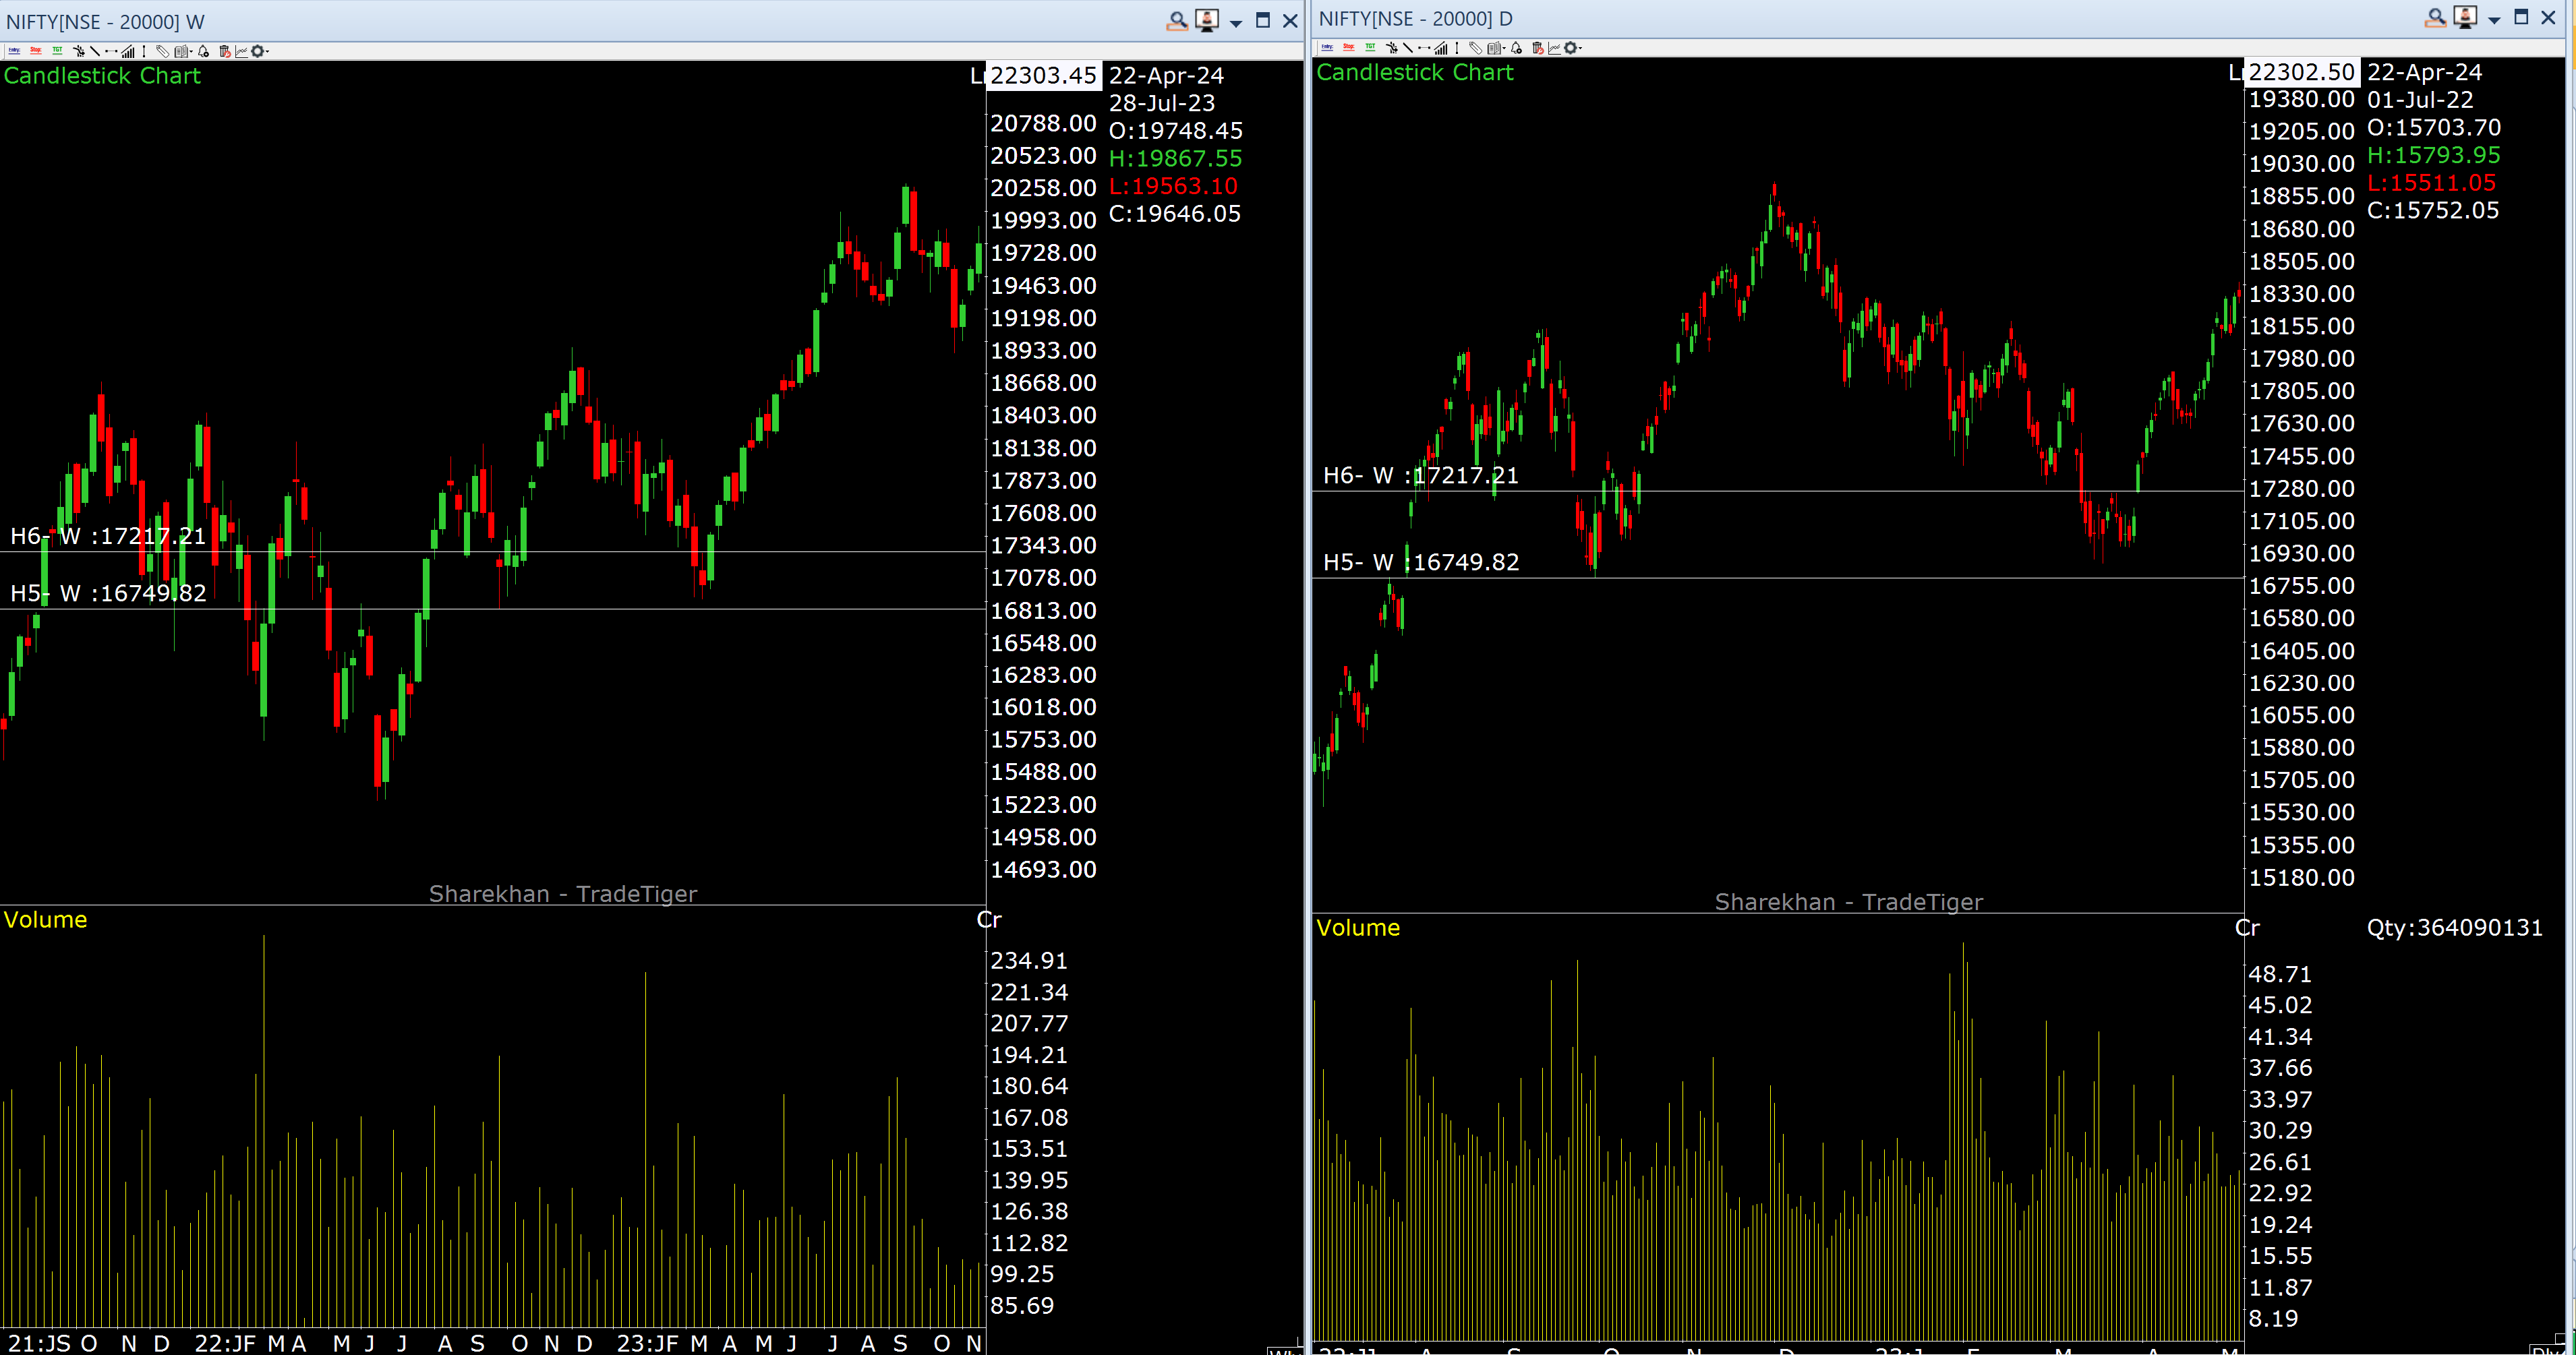2576x1355 pixels.
Task: Click rising bars chart icon in weekly toolbar
Action: (x=128, y=51)
